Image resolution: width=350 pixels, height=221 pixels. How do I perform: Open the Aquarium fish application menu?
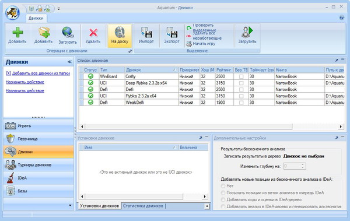(x=12, y=12)
